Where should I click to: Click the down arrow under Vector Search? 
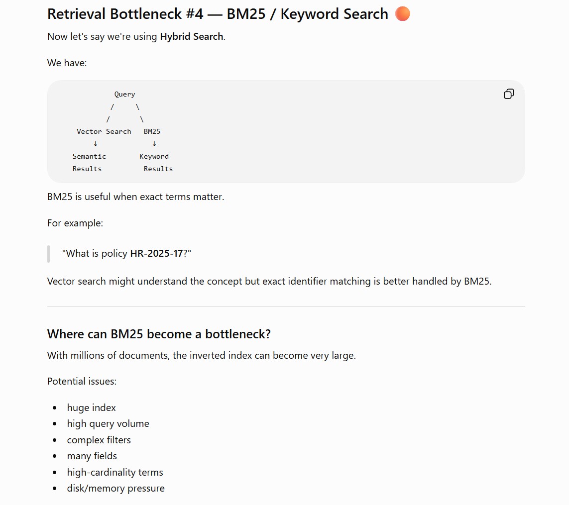(96, 144)
